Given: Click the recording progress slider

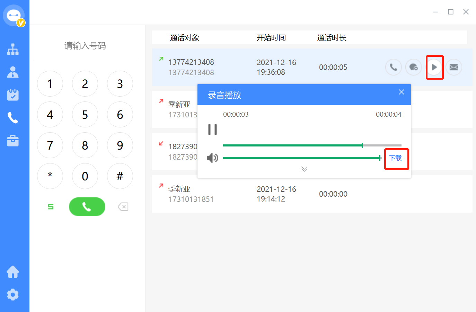Looking at the screenshot, I should tap(312, 145).
